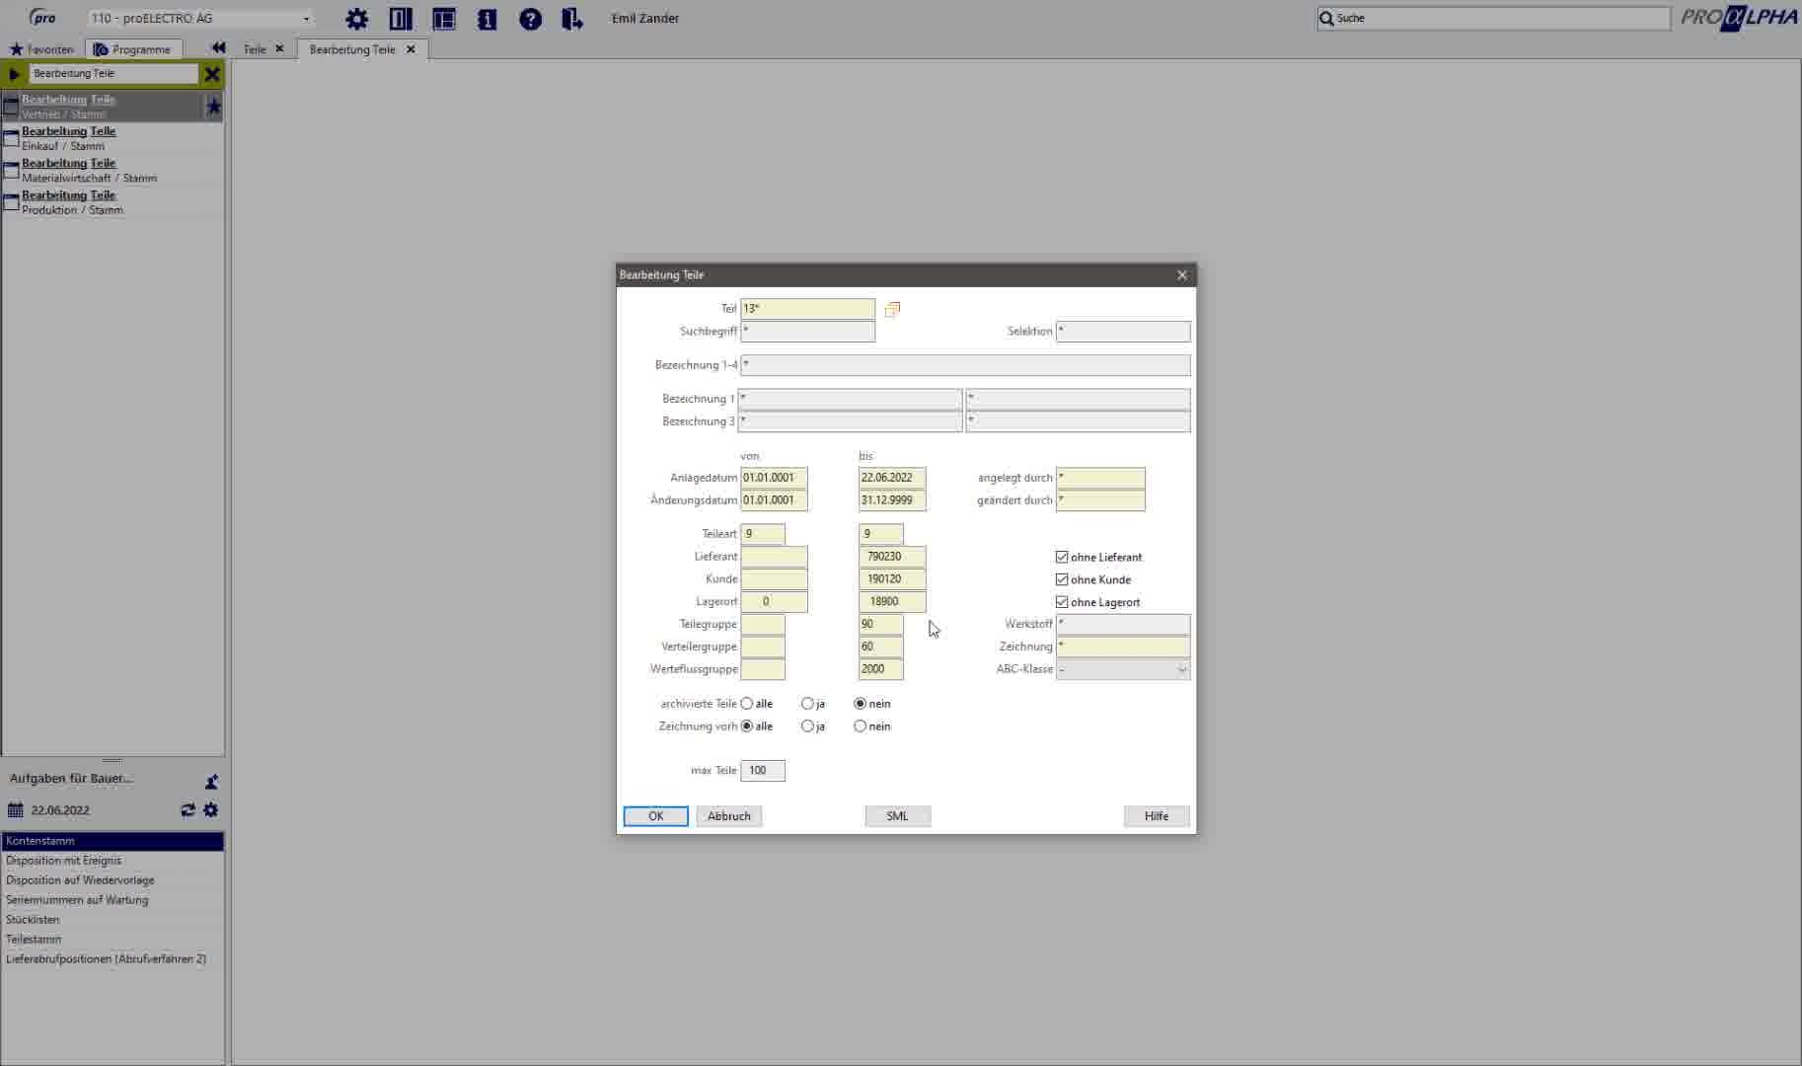The height and width of the screenshot is (1066, 1802).
Task: Refresh the task list
Action: point(188,810)
